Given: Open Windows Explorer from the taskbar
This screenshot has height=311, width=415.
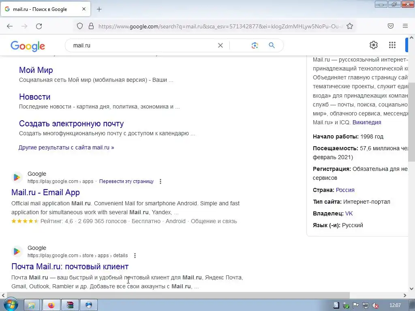Looking at the screenshot, I should click(x=32, y=305).
